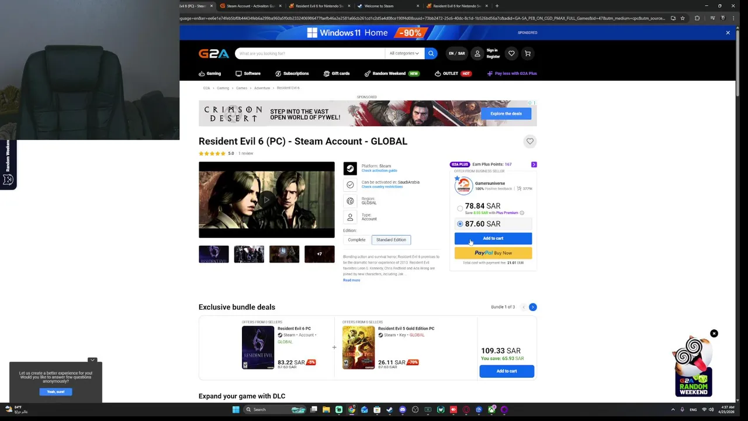The height and width of the screenshot is (421, 748).
Task: Collapse the survey popup chevron
Action: pyautogui.click(x=92, y=360)
